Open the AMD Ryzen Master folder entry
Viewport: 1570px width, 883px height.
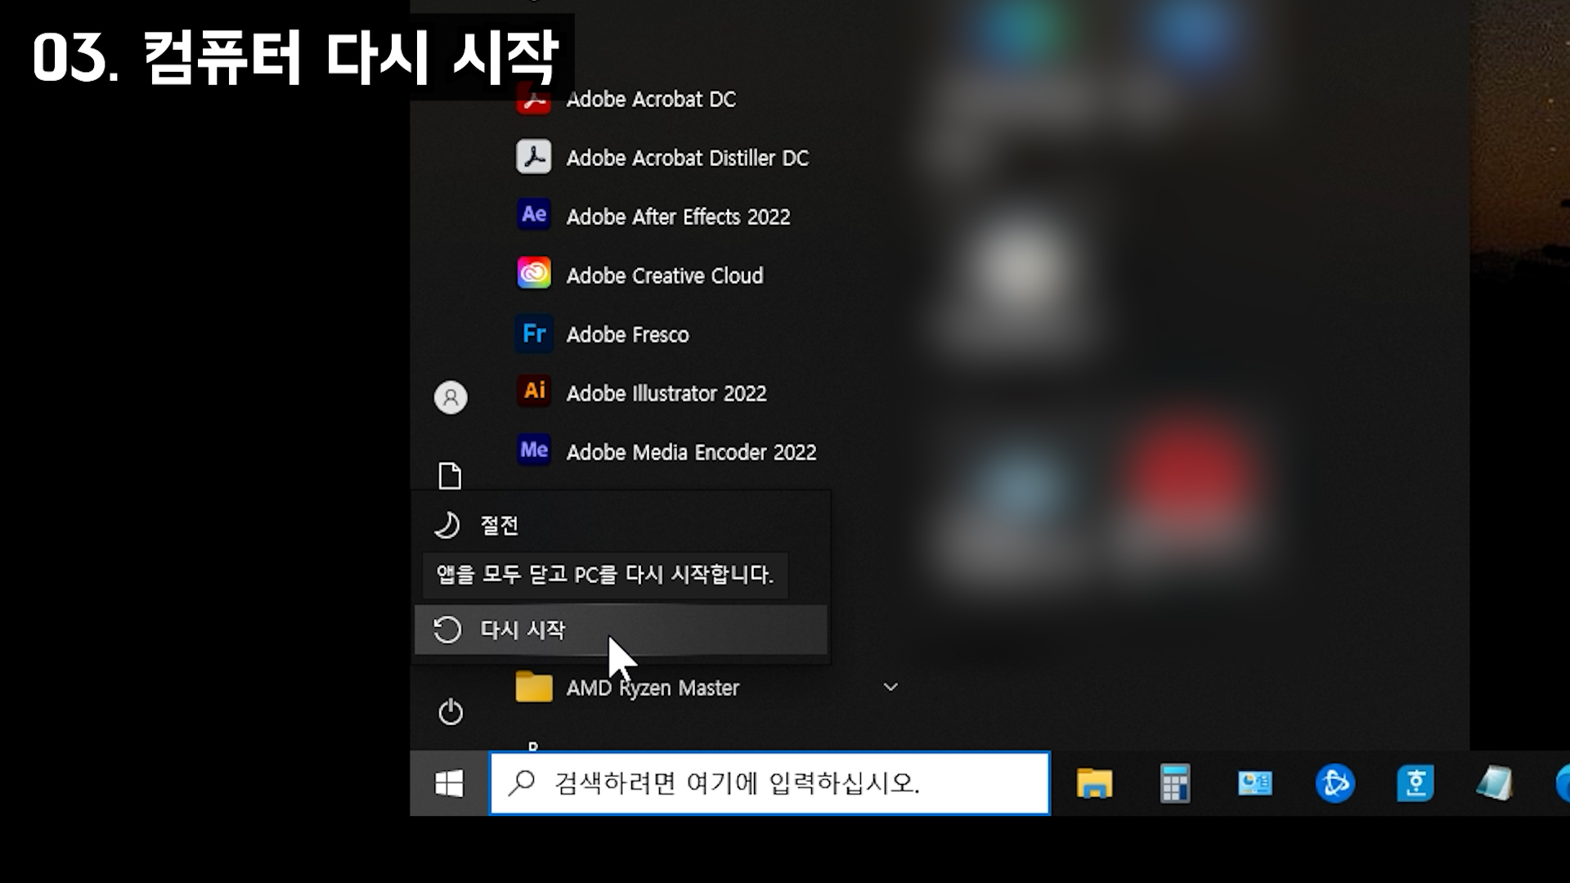(x=653, y=688)
